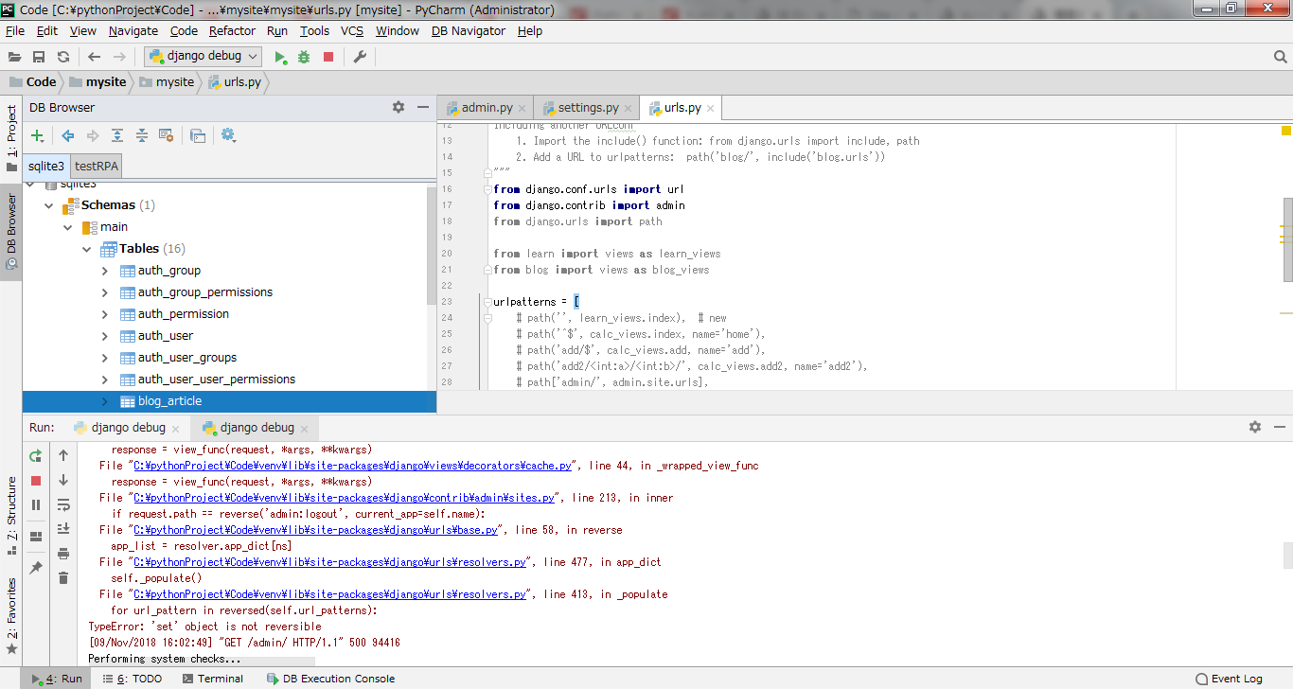Image resolution: width=1293 pixels, height=689 pixels.
Task: Stop the run with red square in Run panel
Action: pyautogui.click(x=36, y=481)
